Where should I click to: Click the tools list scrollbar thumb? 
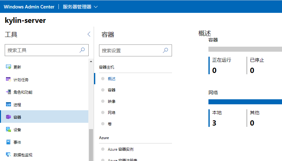coord(91,145)
